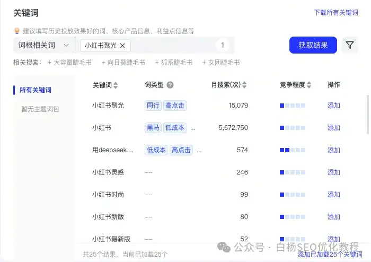Select 暂无主题词包 sidebar item

click(x=40, y=109)
